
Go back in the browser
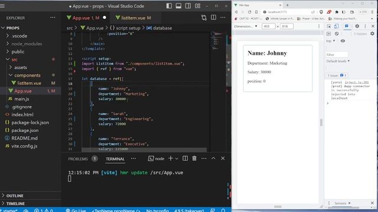(x=236, y=12)
